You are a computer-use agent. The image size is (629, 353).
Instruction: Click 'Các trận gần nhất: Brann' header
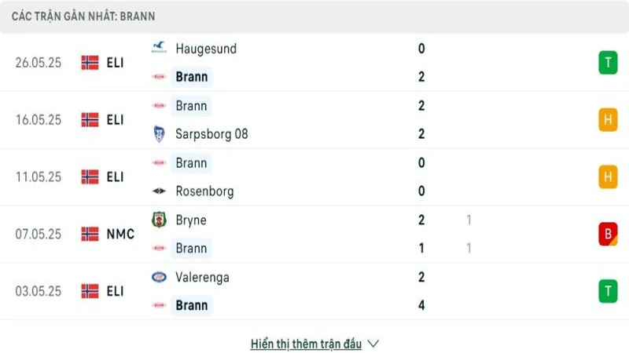[83, 16]
